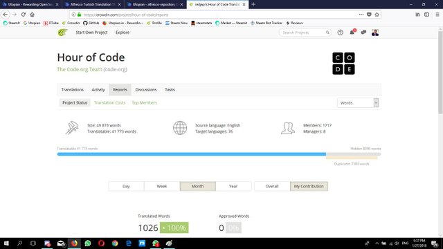This screenshot has height=249, width=443.
Task: Open the Explore link
Action: point(123,33)
